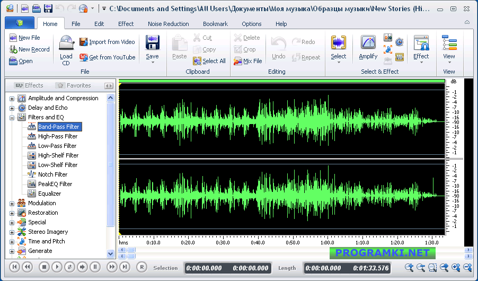Click the R record button
This screenshot has height=281, width=478.
(x=141, y=267)
